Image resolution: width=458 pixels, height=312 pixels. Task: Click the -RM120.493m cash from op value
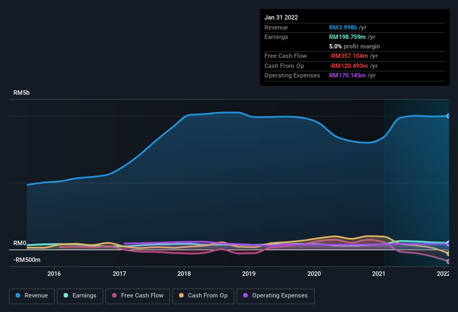pyautogui.click(x=349, y=66)
